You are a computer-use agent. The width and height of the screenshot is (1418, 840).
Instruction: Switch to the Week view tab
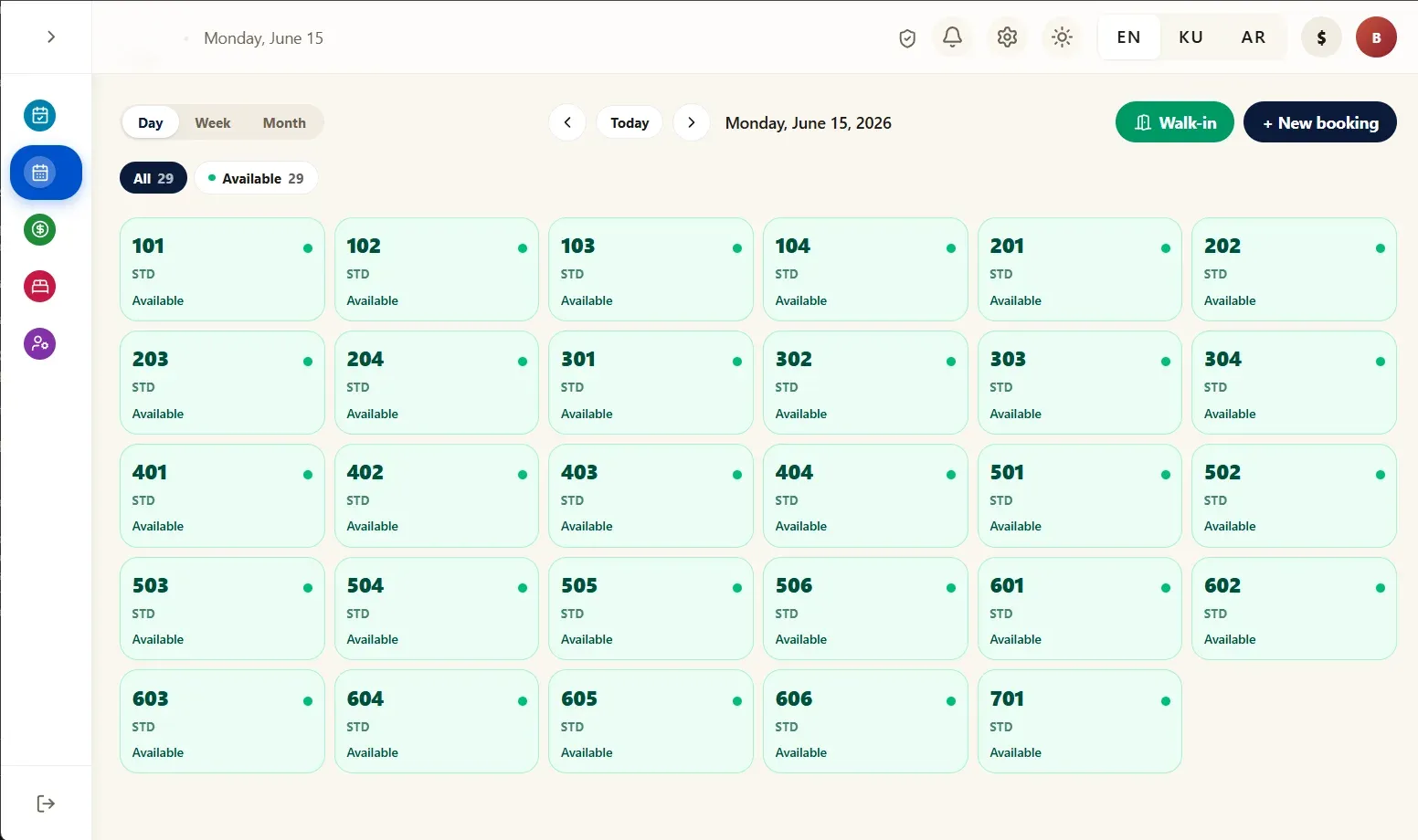tap(213, 122)
